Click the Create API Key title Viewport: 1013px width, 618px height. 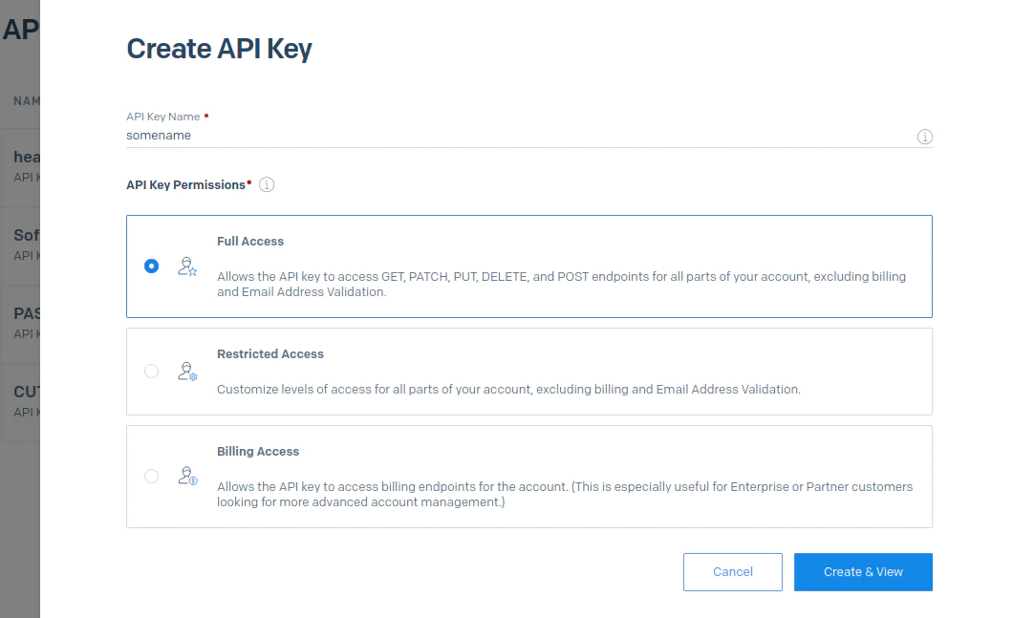pos(219,49)
